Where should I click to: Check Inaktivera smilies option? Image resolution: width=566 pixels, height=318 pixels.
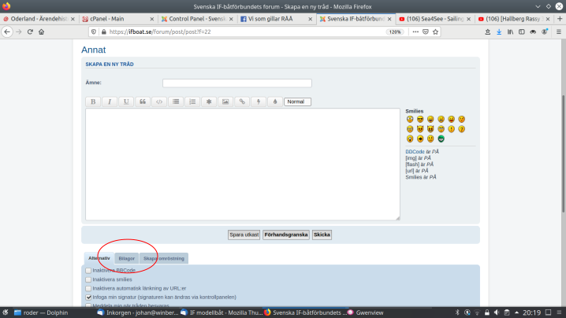click(x=88, y=279)
